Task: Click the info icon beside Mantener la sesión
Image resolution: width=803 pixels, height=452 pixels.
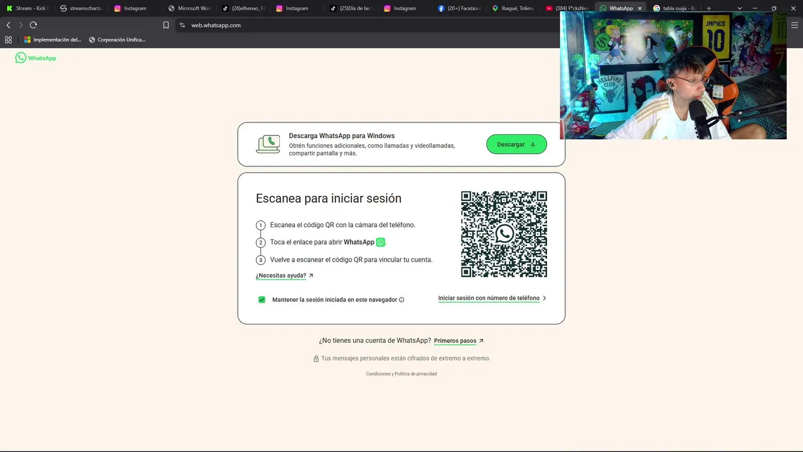Action: click(x=401, y=300)
